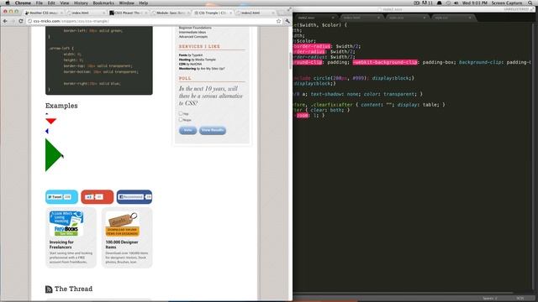Click the notification bell menu bar icon

439,3
